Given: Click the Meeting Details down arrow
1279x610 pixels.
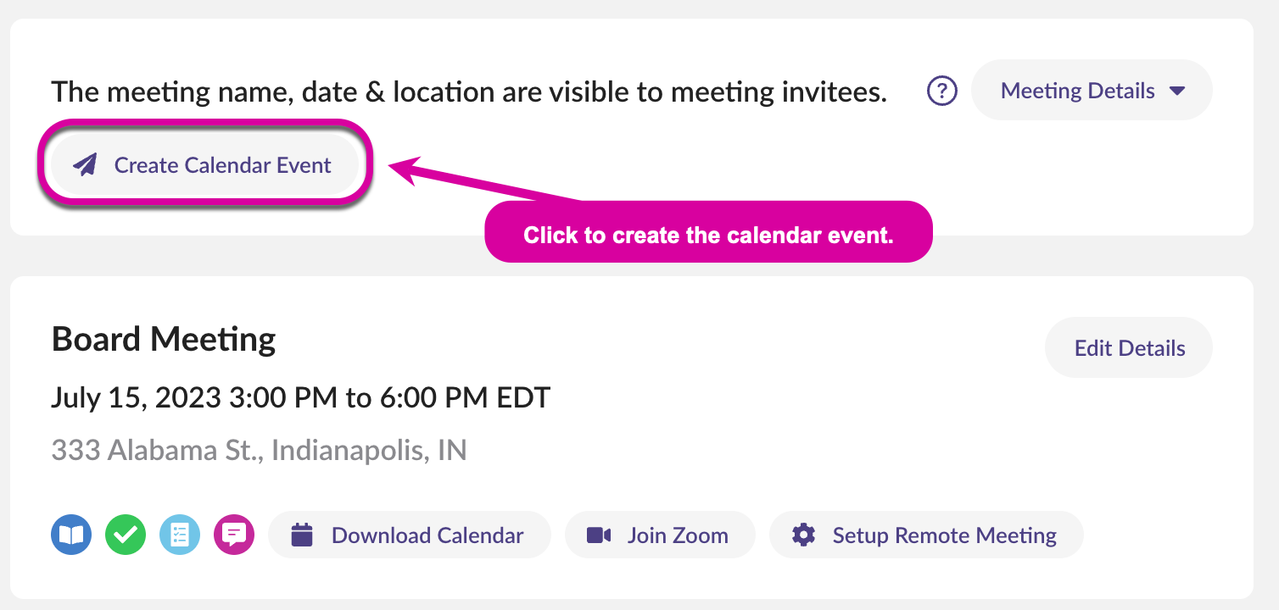Looking at the screenshot, I should pos(1177,91).
